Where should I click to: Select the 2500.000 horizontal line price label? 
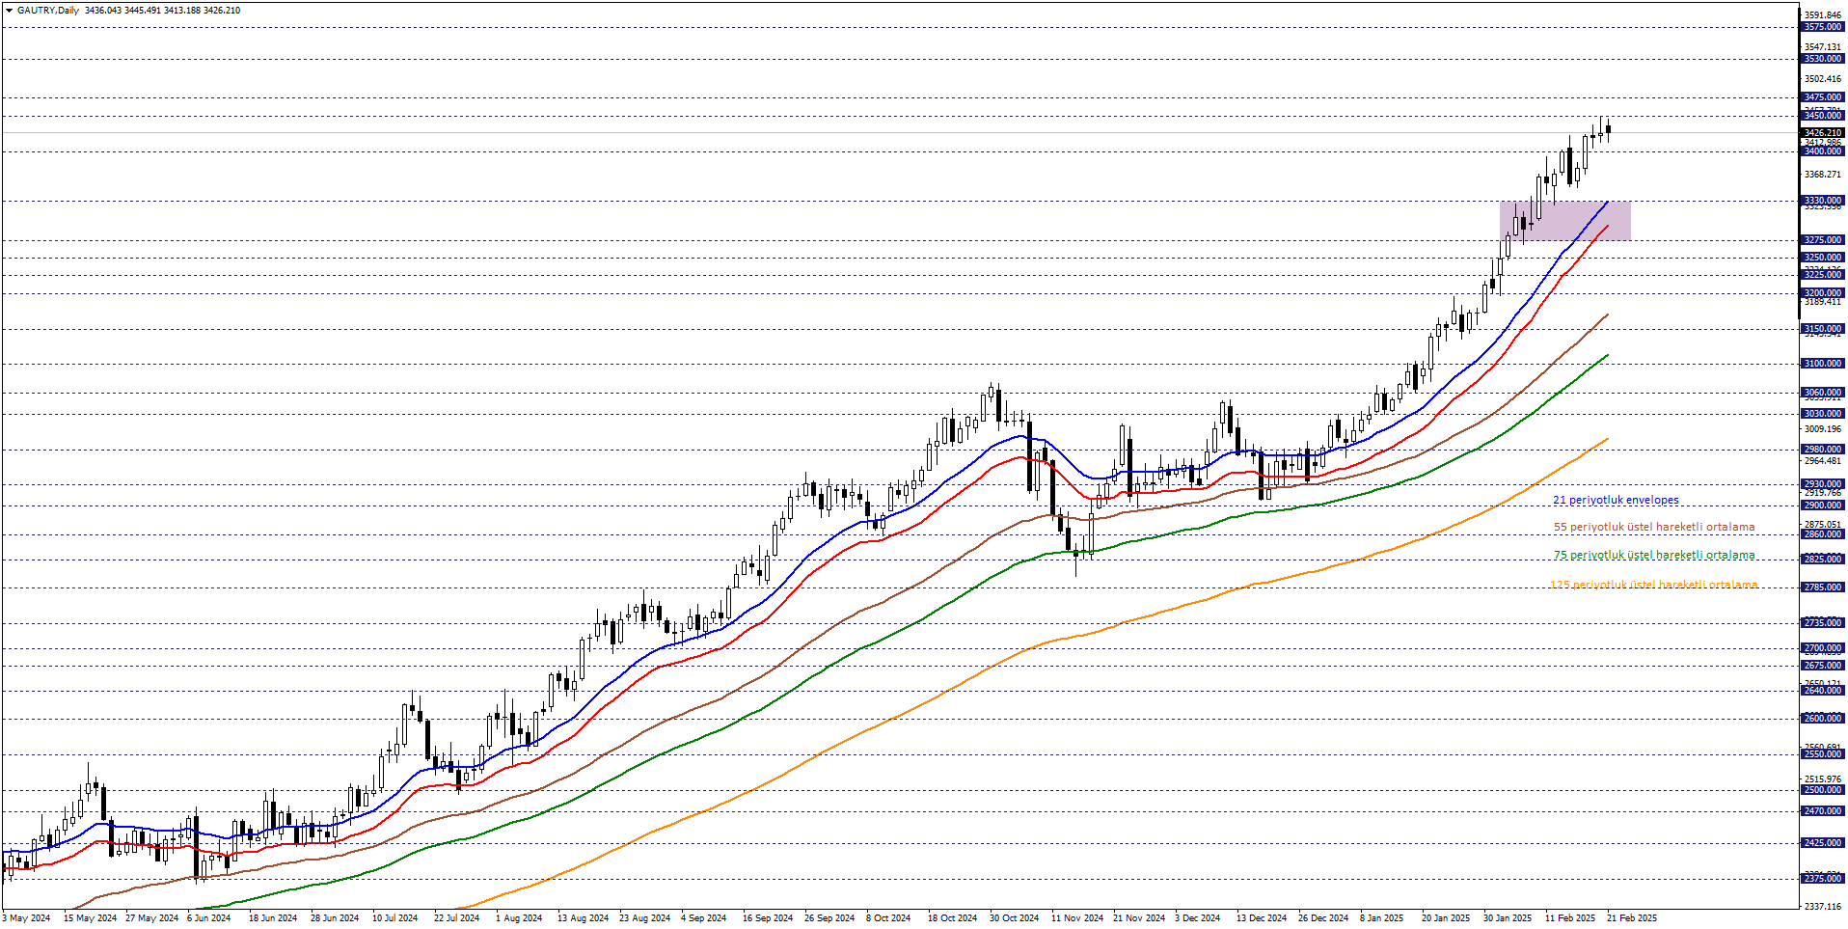pyautogui.click(x=1823, y=790)
